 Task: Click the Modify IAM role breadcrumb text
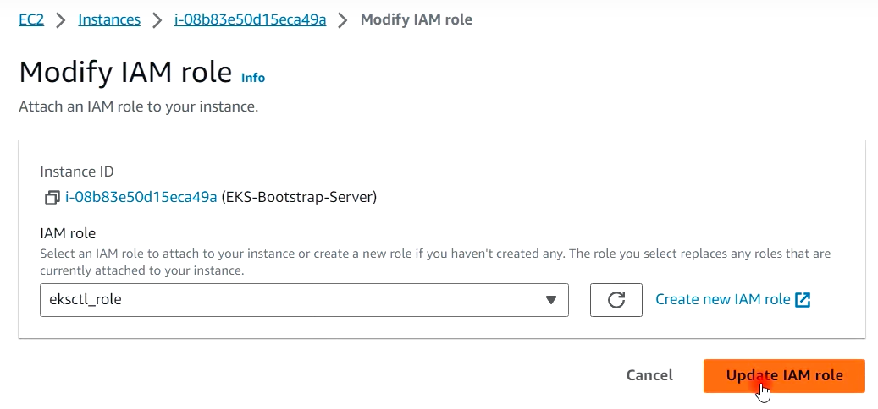(x=416, y=19)
